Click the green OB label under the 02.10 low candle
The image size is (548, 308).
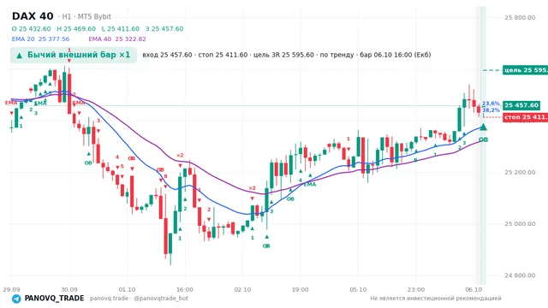(x=266, y=246)
